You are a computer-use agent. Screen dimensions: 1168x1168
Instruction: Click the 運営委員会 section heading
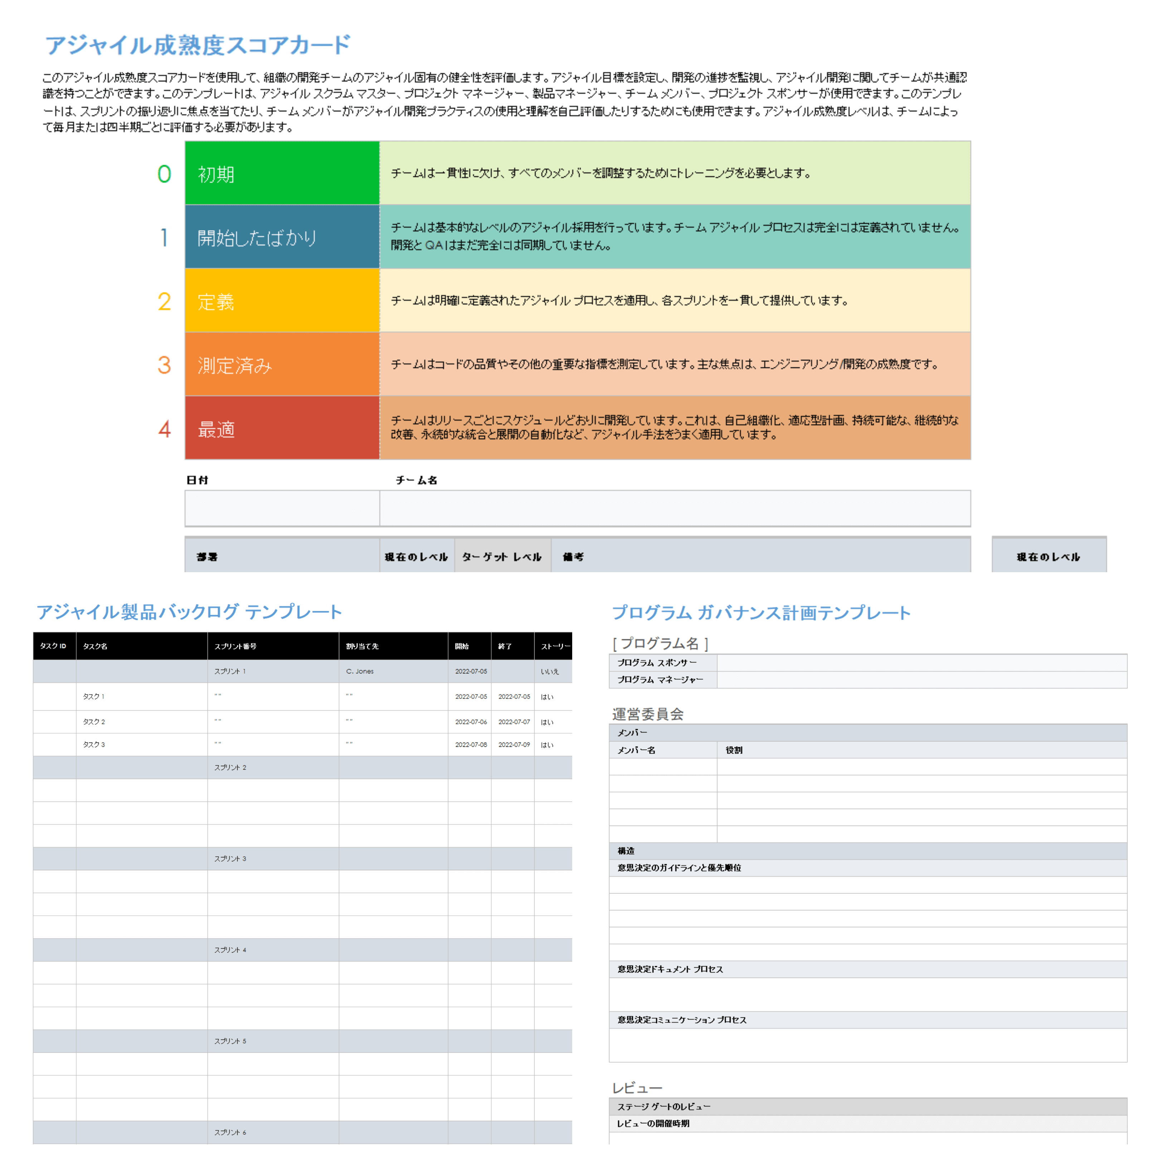647,714
